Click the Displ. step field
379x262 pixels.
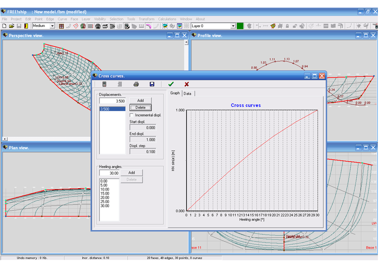(x=143, y=152)
